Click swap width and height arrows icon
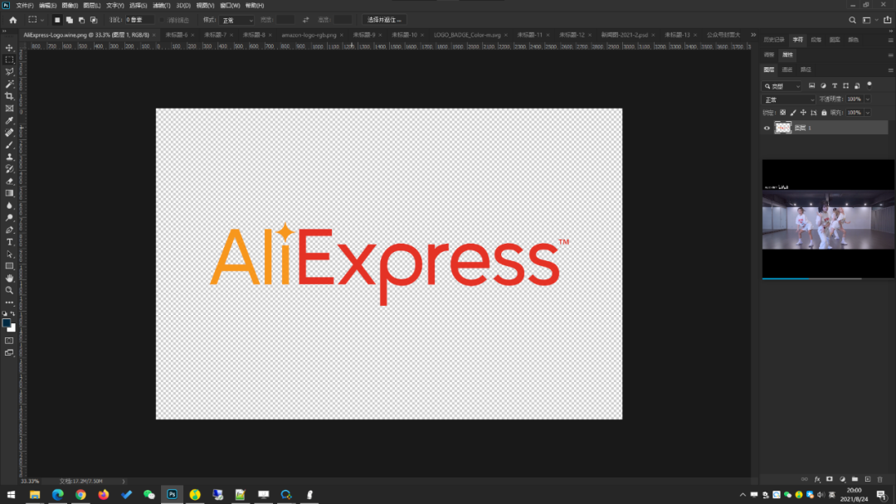Screen dimensions: 896x504 [x=305, y=20]
